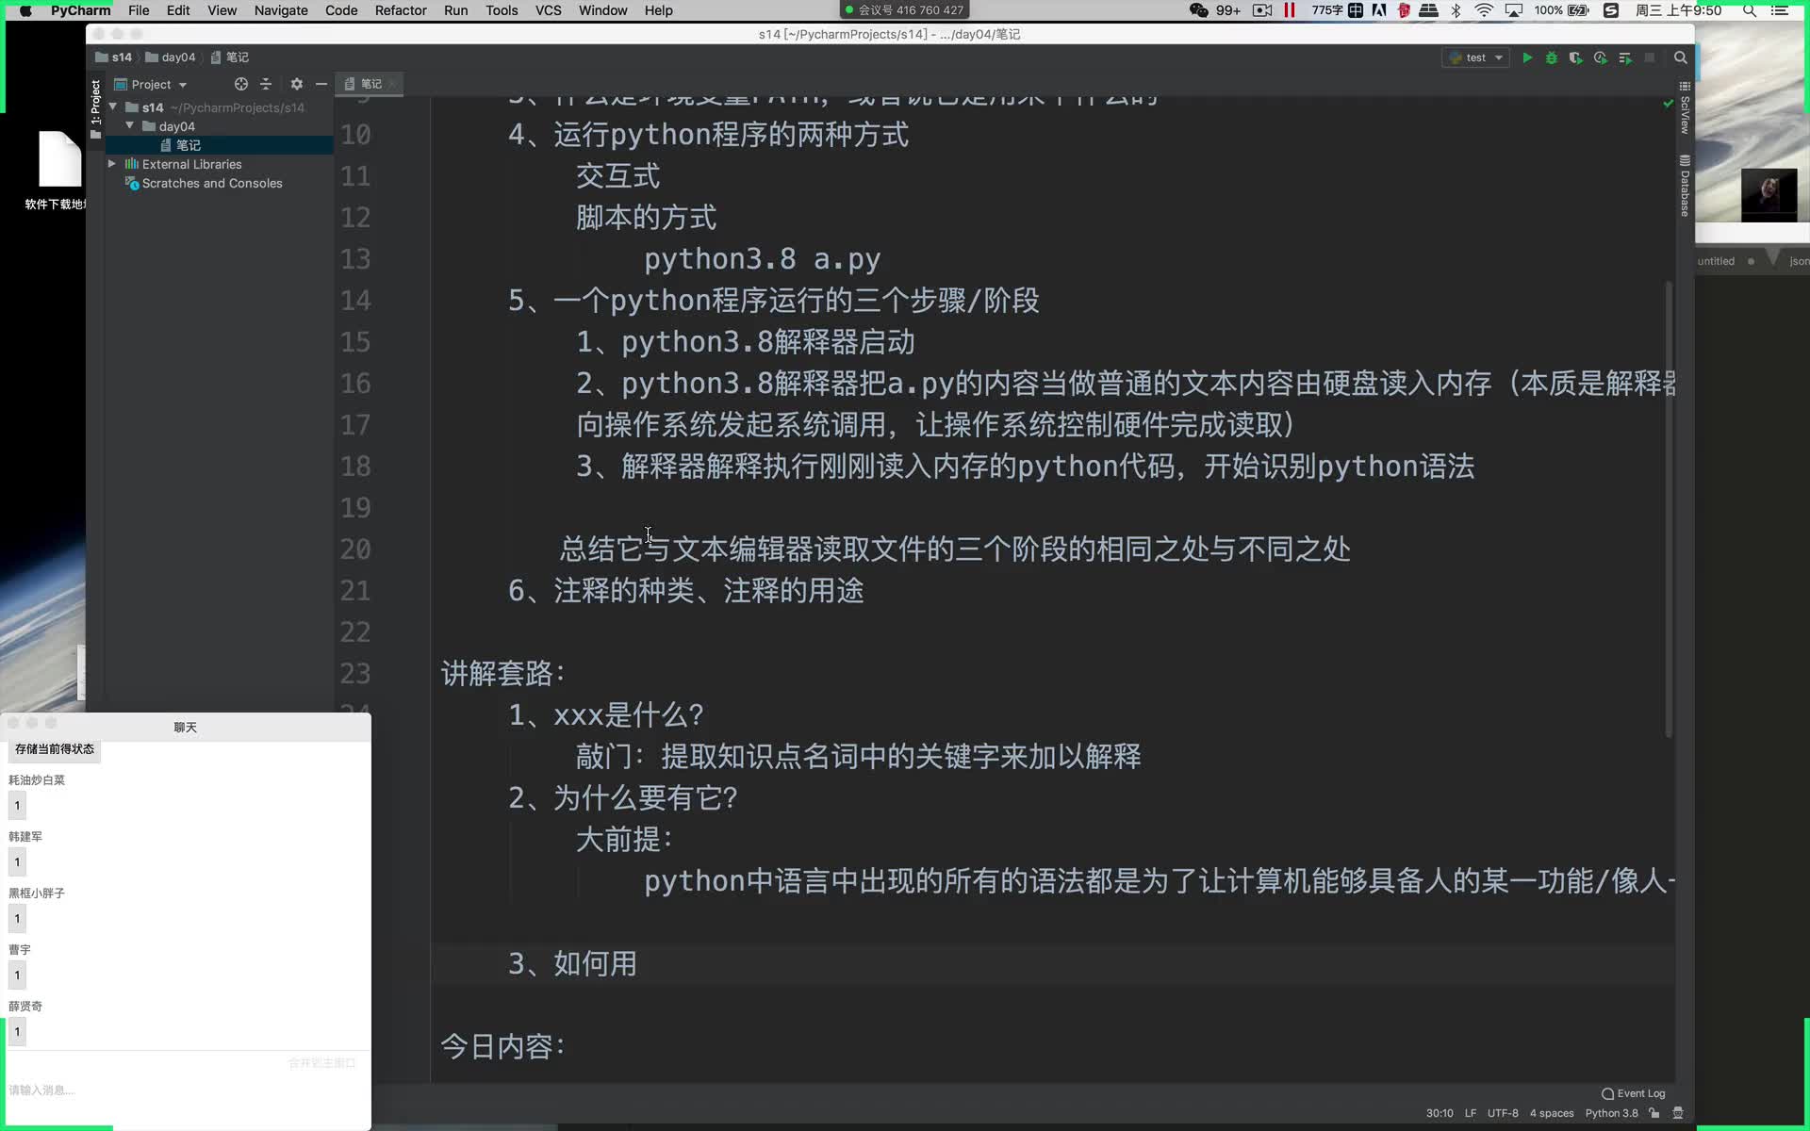The height and width of the screenshot is (1131, 1810).
Task: Expand External Libraries in project tree
Action: pos(111,164)
